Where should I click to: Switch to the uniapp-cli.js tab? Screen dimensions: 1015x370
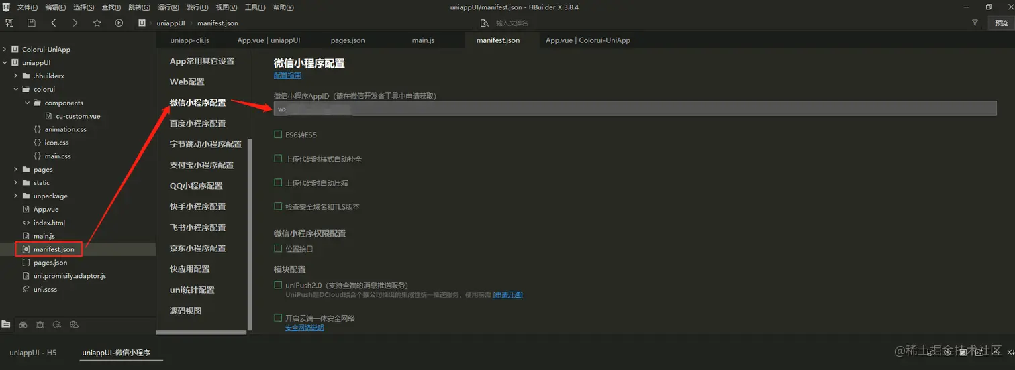(x=189, y=40)
